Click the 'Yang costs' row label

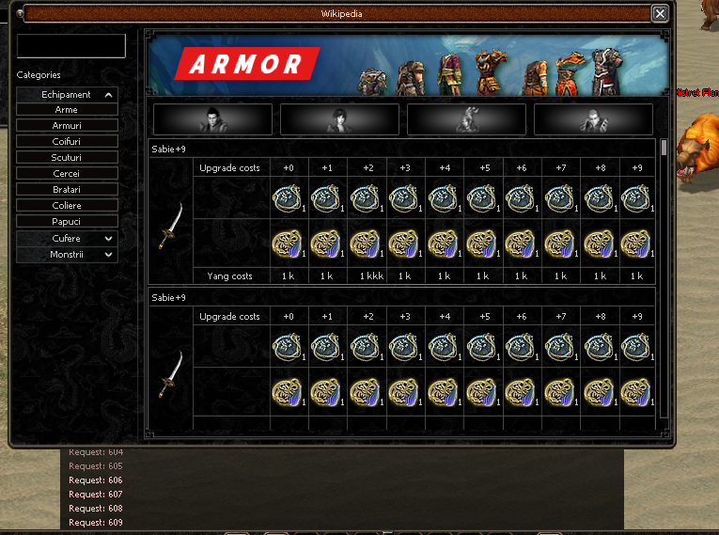(x=229, y=276)
